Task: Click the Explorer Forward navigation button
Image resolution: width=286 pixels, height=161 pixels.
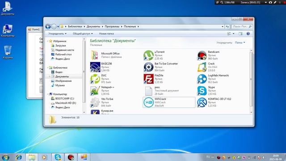Action: point(54,27)
